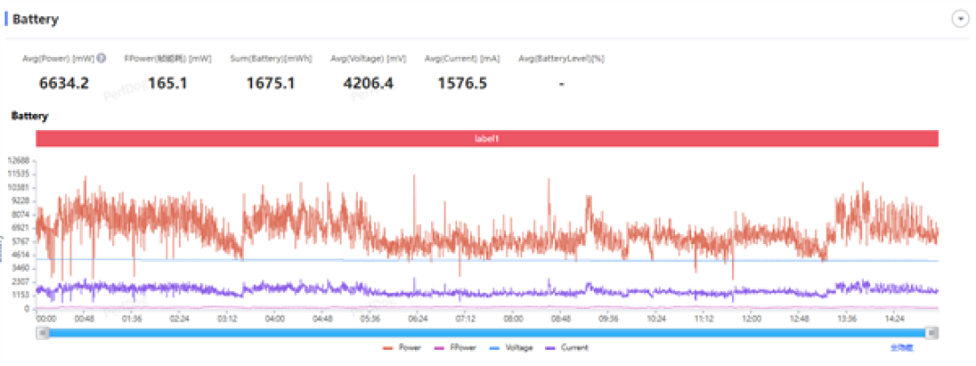
Task: Click the Avg(Current) [mA] label
Action: [462, 59]
